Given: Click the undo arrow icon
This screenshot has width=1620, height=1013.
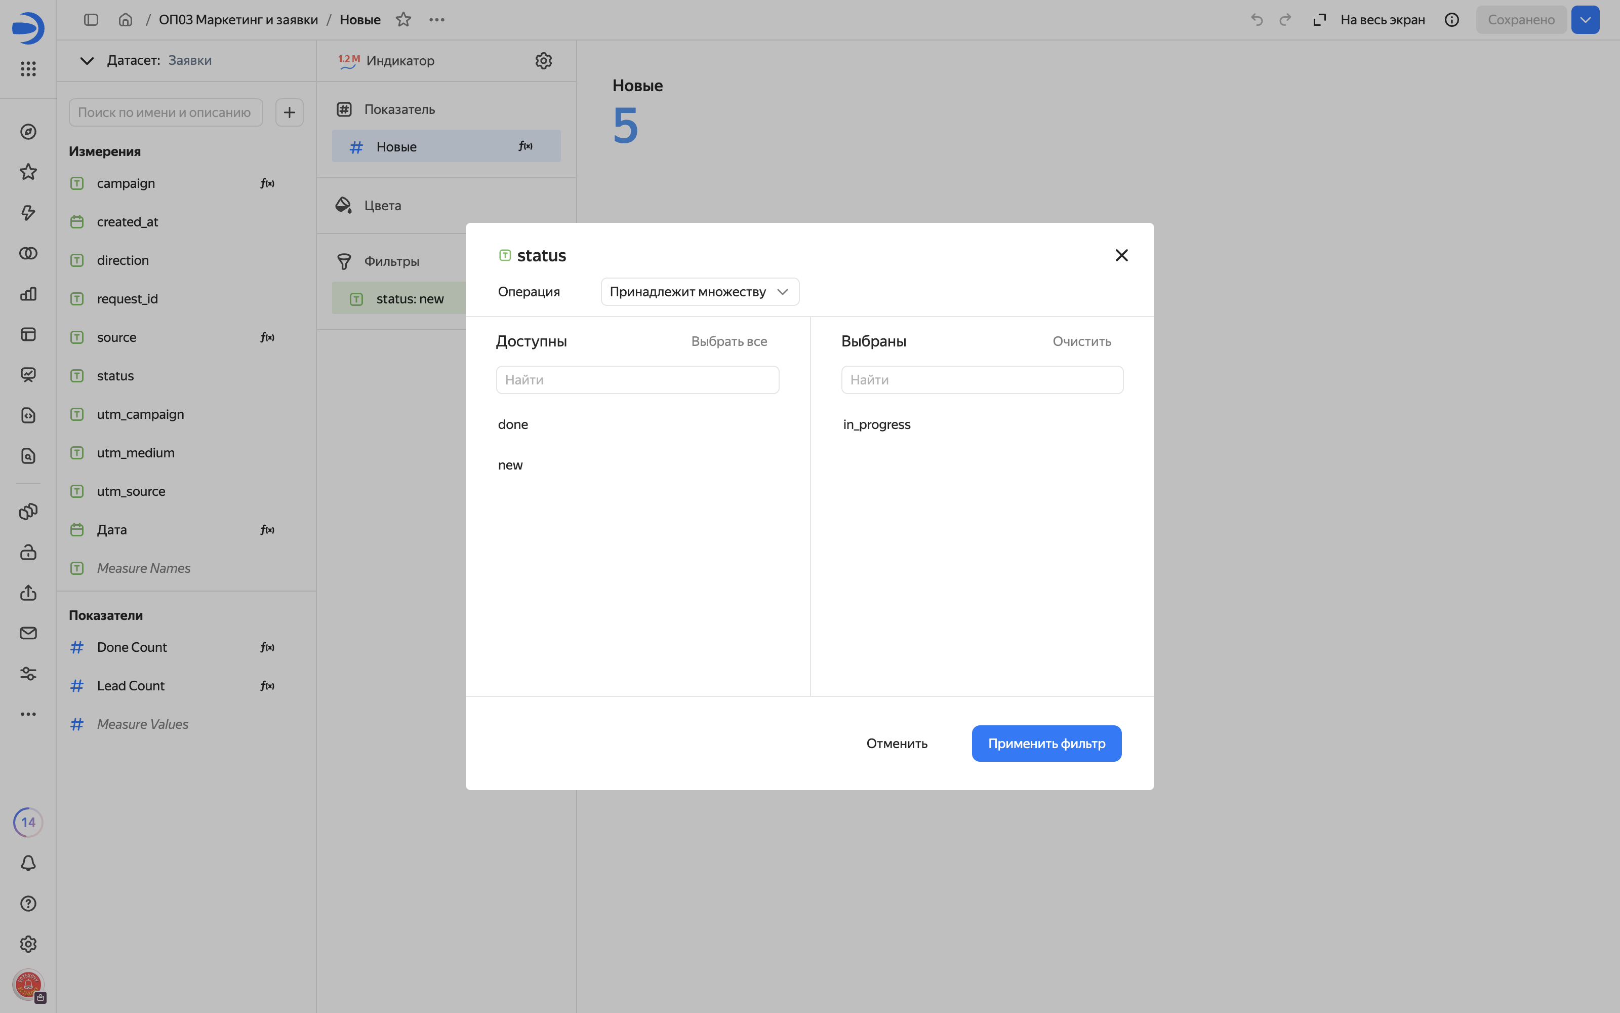Looking at the screenshot, I should click(x=1257, y=19).
